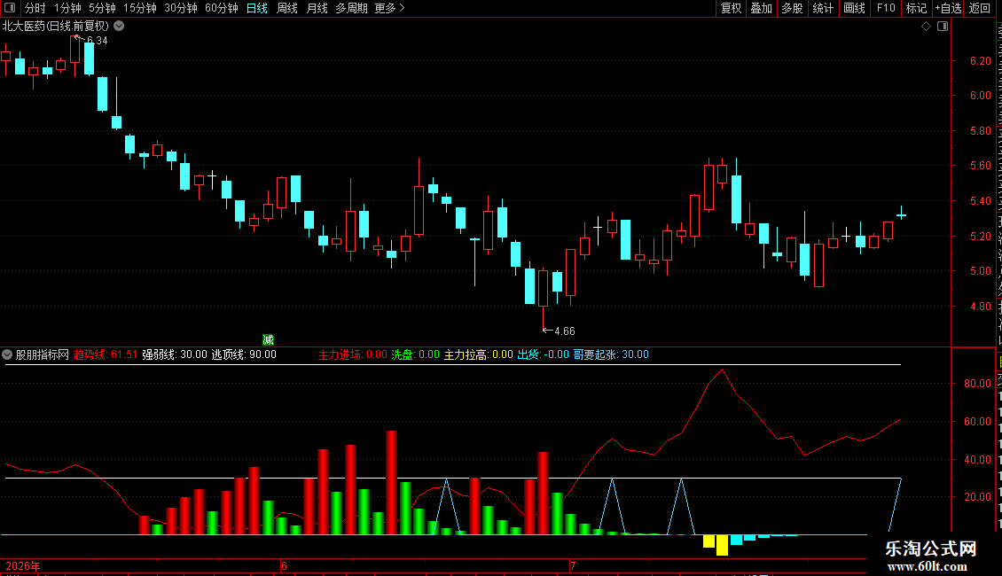Click the green 减 marker on chart
Viewport: 1002px width, 576px height.
click(269, 339)
